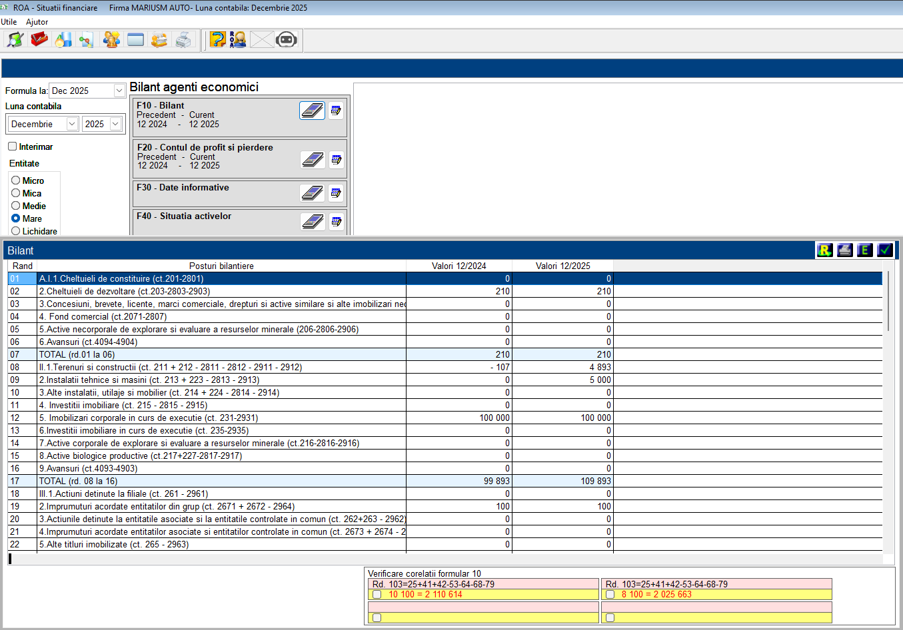Open F10 - Bilant form icon
Image resolution: width=903 pixels, height=630 pixels.
click(312, 111)
